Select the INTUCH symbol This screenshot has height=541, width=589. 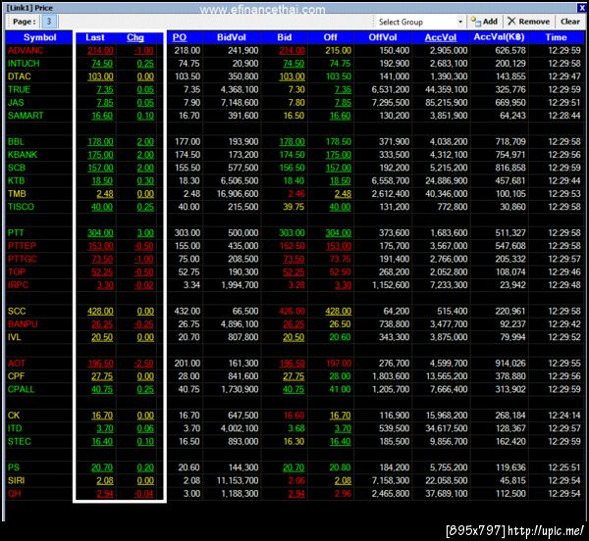(24, 64)
